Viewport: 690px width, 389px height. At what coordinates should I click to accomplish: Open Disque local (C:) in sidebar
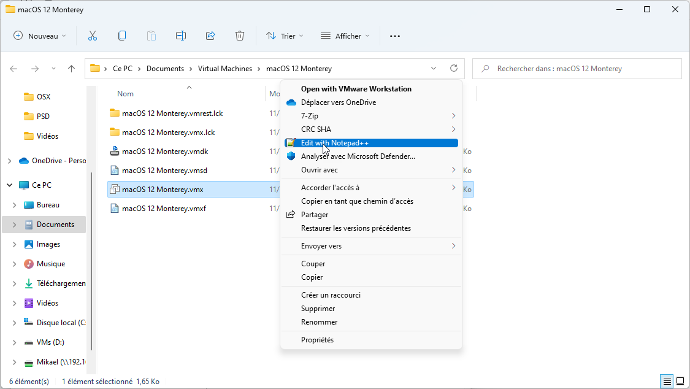(x=55, y=323)
